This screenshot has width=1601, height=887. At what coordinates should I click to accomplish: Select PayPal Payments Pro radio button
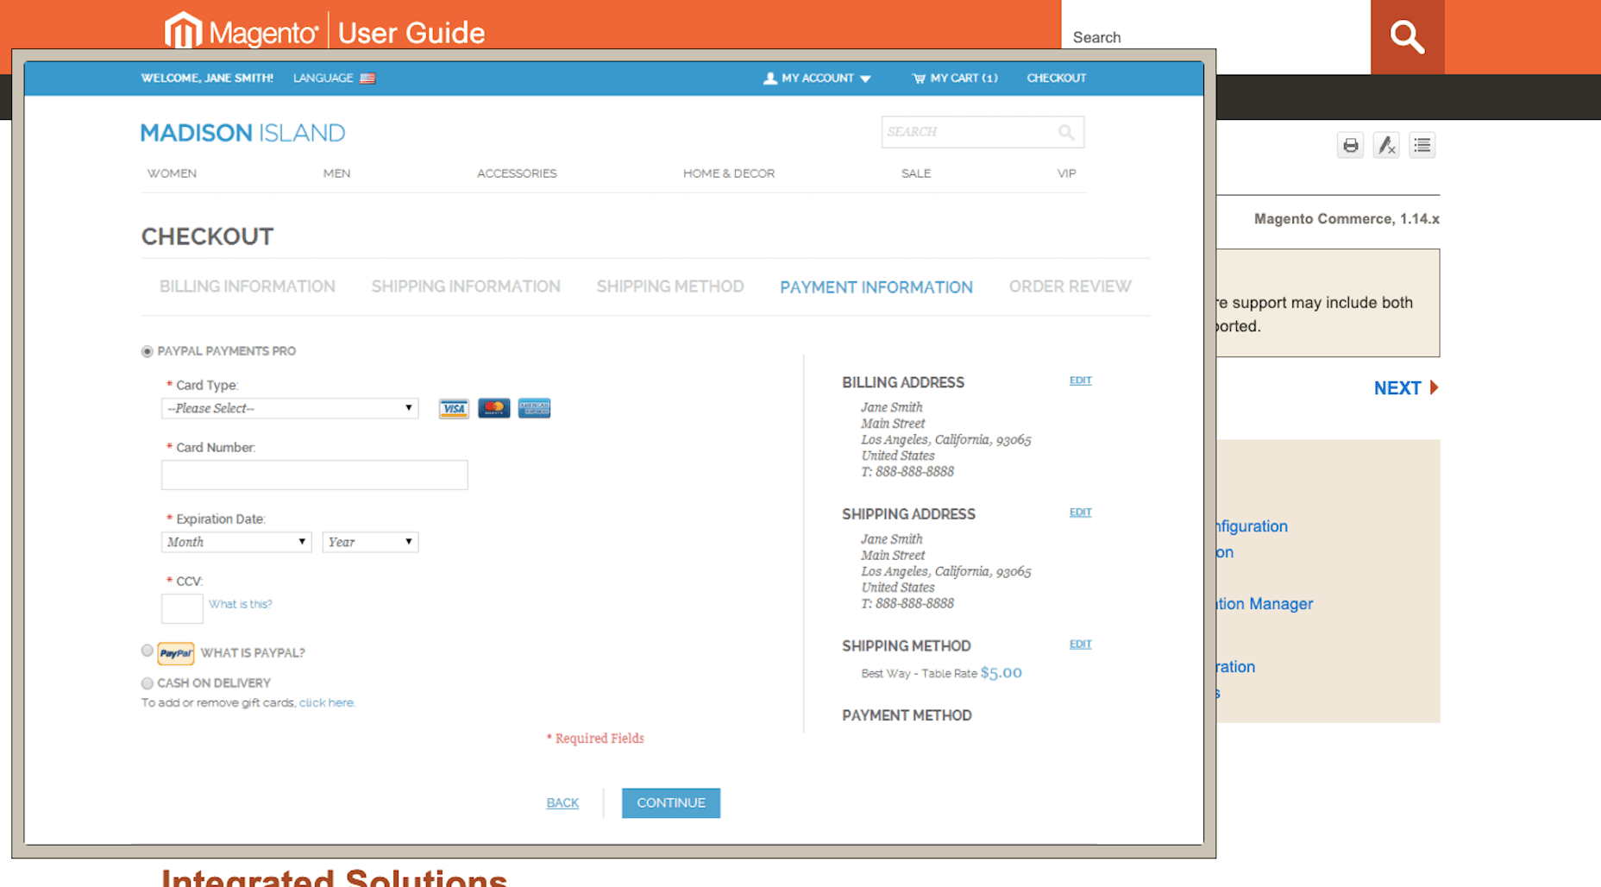(x=147, y=351)
